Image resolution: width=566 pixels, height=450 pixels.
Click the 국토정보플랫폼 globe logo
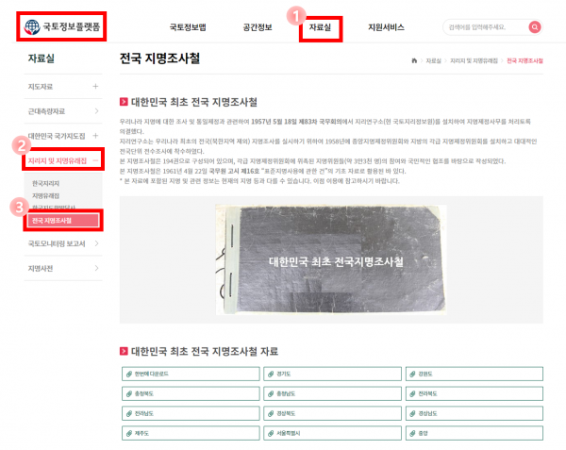pyautogui.click(x=32, y=27)
